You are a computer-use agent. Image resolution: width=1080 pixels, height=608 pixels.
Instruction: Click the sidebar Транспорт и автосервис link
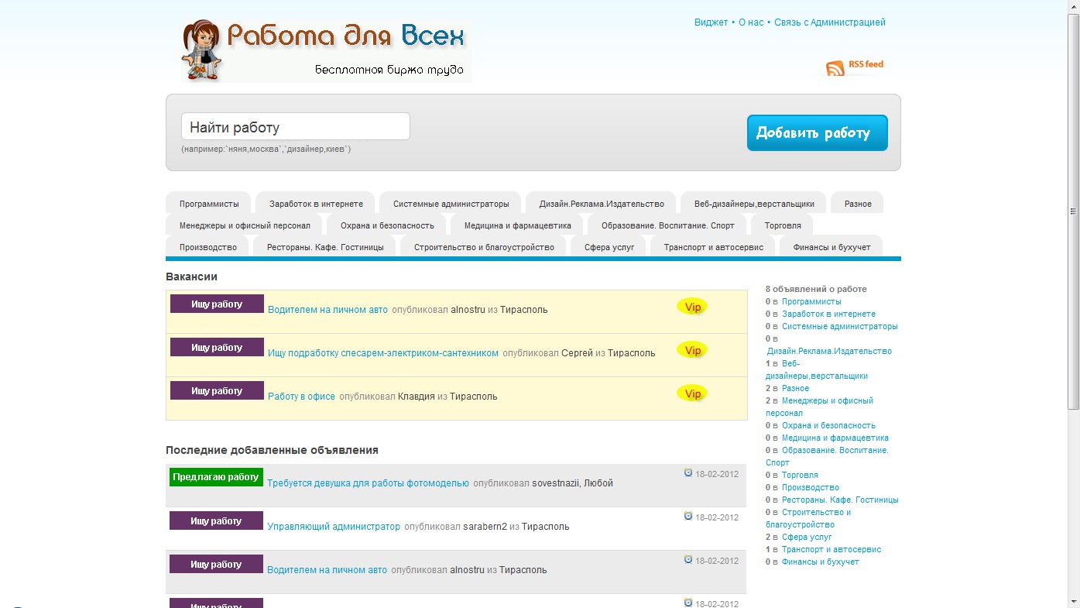tap(831, 549)
